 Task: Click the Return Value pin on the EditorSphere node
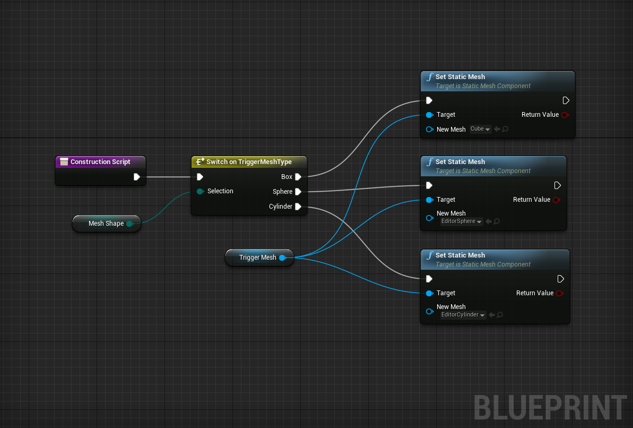557,200
